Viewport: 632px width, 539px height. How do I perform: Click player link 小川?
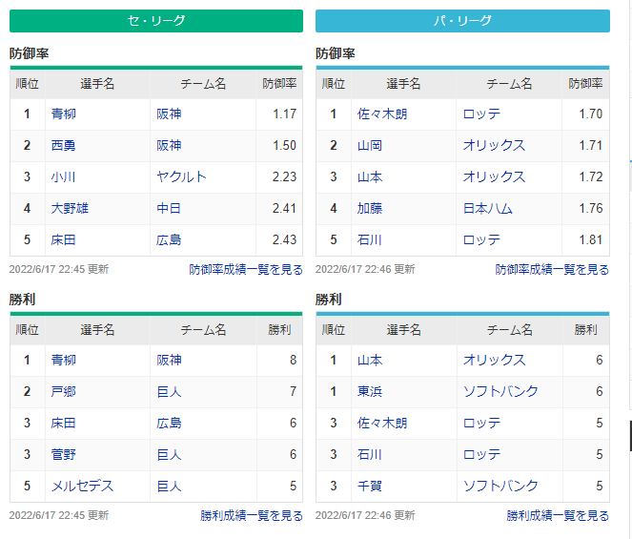pos(63,176)
